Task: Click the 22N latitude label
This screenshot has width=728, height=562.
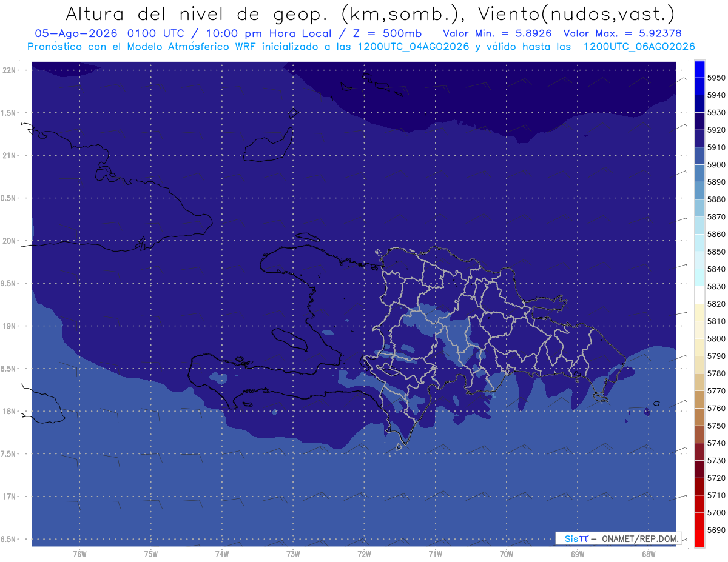Action: point(10,70)
